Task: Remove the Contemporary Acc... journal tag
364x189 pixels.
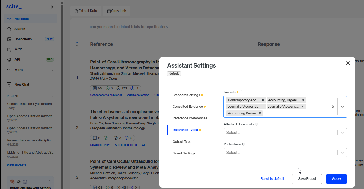Action: [263, 100]
